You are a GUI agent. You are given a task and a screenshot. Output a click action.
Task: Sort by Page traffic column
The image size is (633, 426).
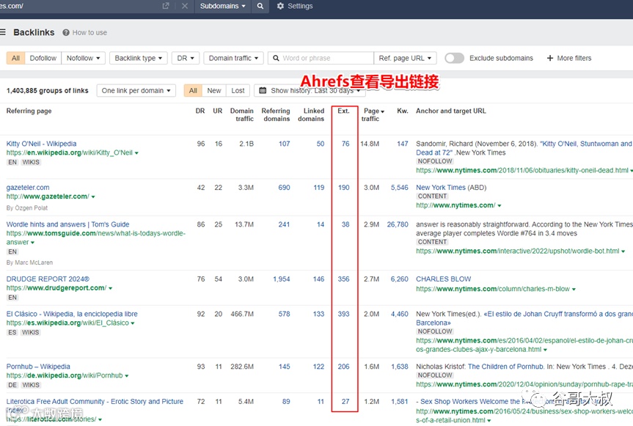click(x=373, y=114)
